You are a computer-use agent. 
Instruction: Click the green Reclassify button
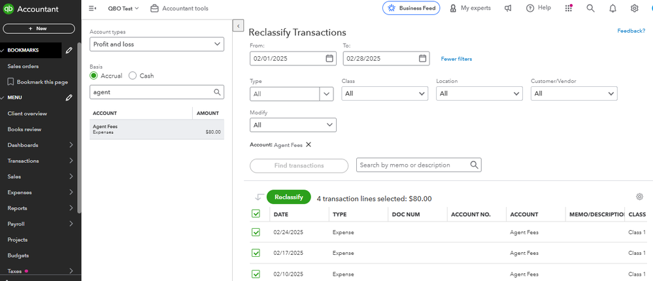(289, 197)
